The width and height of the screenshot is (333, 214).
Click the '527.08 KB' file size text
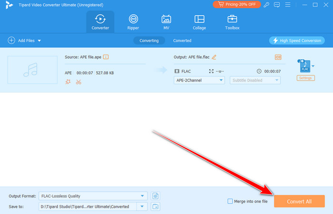click(x=105, y=73)
